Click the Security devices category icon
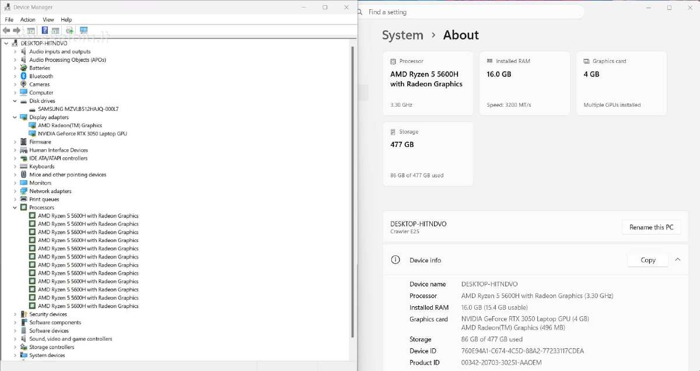This screenshot has height=371, width=700. click(24, 314)
